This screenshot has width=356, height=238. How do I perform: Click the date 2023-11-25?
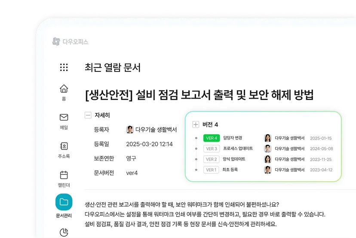click(x=321, y=159)
